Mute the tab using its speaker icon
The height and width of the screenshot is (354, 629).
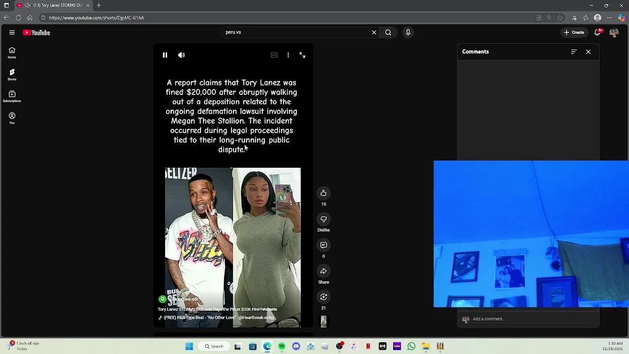click(28, 5)
